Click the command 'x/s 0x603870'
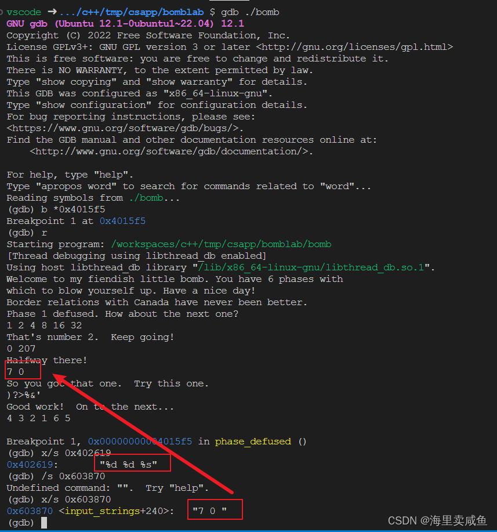 tap(76, 500)
